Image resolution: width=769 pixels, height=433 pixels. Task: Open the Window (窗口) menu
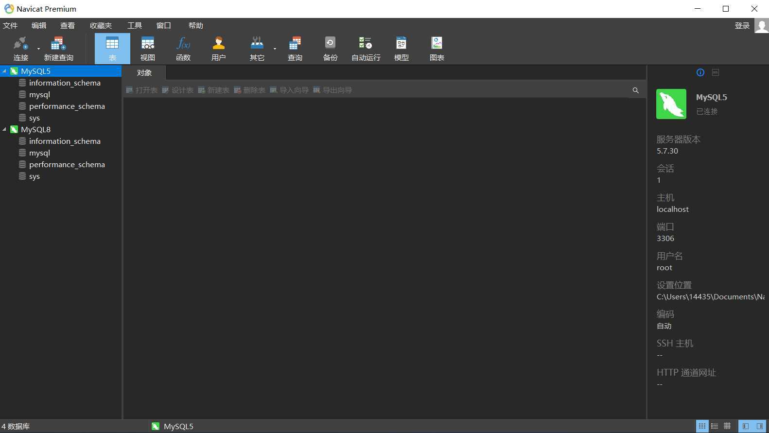click(x=164, y=26)
